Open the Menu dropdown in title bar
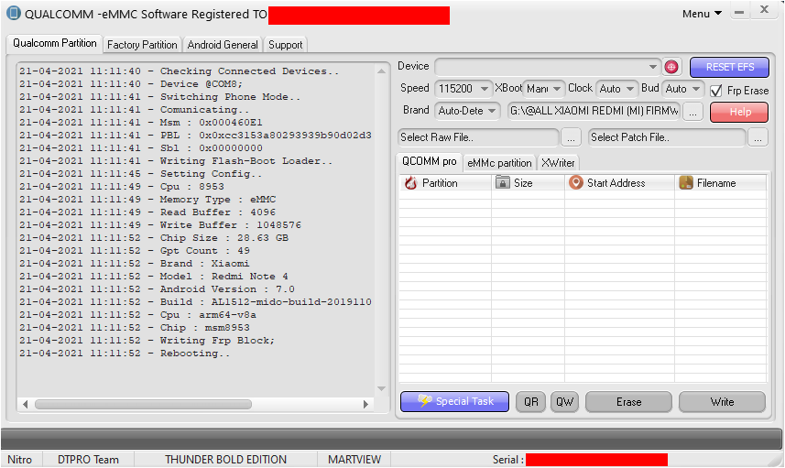This screenshot has width=785, height=468. click(x=702, y=14)
